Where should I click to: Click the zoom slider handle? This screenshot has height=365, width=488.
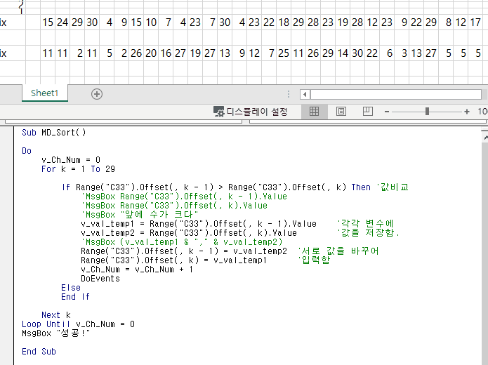coord(427,112)
